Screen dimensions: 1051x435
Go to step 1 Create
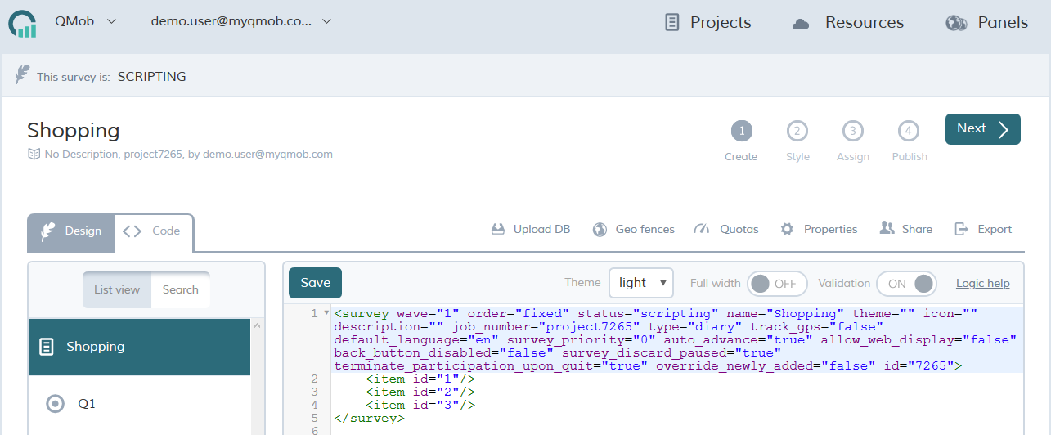click(x=741, y=141)
